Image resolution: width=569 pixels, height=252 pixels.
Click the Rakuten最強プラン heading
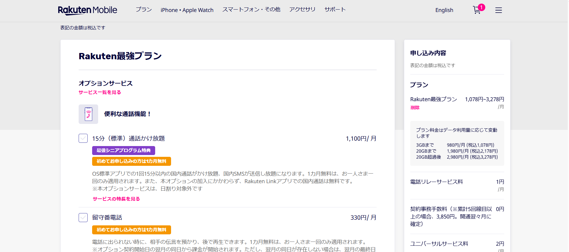(120, 56)
